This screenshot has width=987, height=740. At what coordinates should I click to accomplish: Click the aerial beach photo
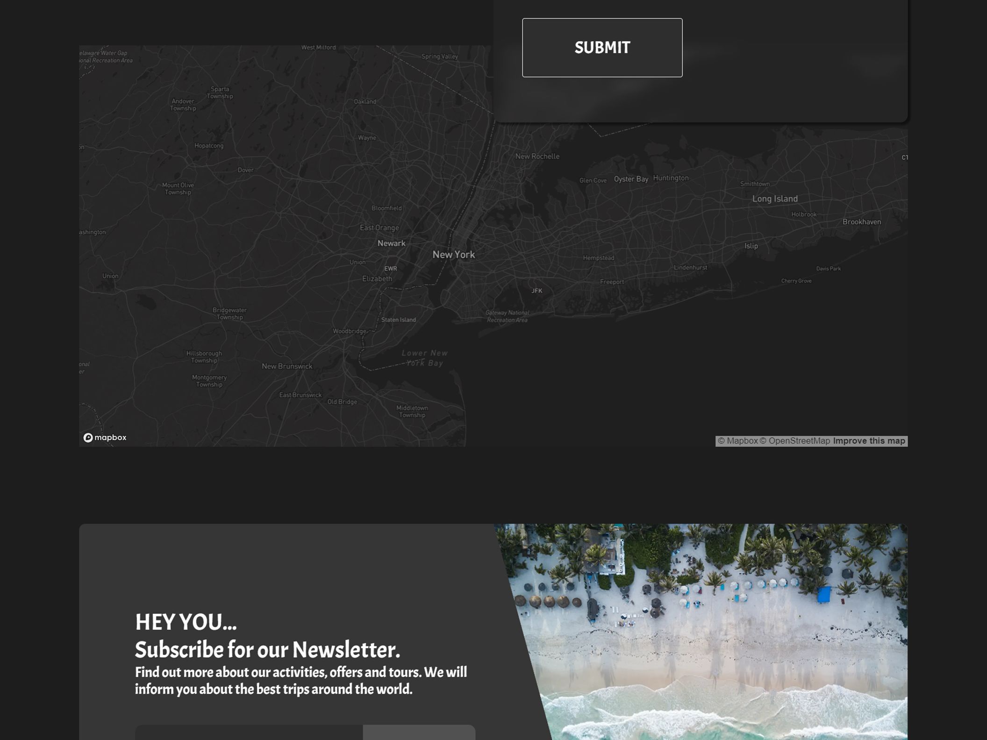(x=724, y=631)
